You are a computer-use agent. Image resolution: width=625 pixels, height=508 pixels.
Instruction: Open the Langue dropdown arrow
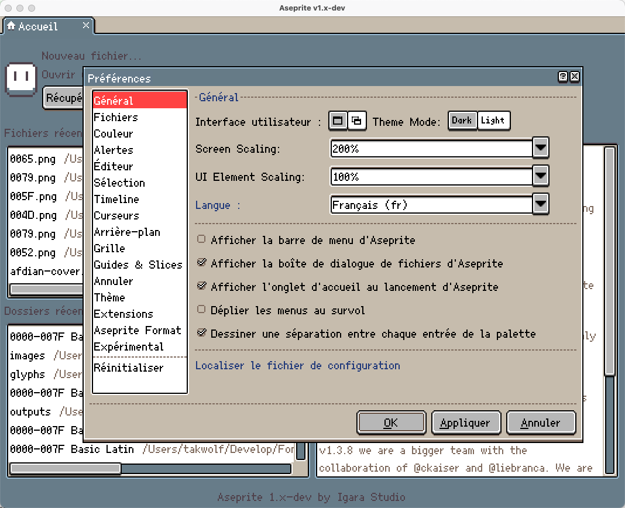[x=541, y=204]
